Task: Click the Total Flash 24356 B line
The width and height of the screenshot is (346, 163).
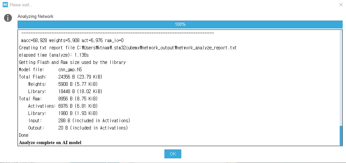Action: tap(61, 77)
